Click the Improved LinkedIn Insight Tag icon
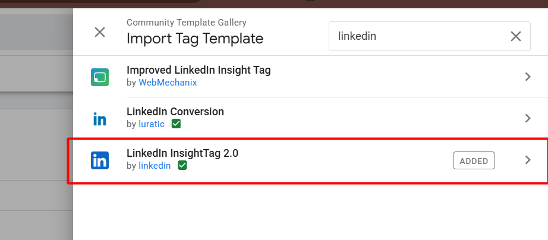The height and width of the screenshot is (240, 548). pos(100,77)
